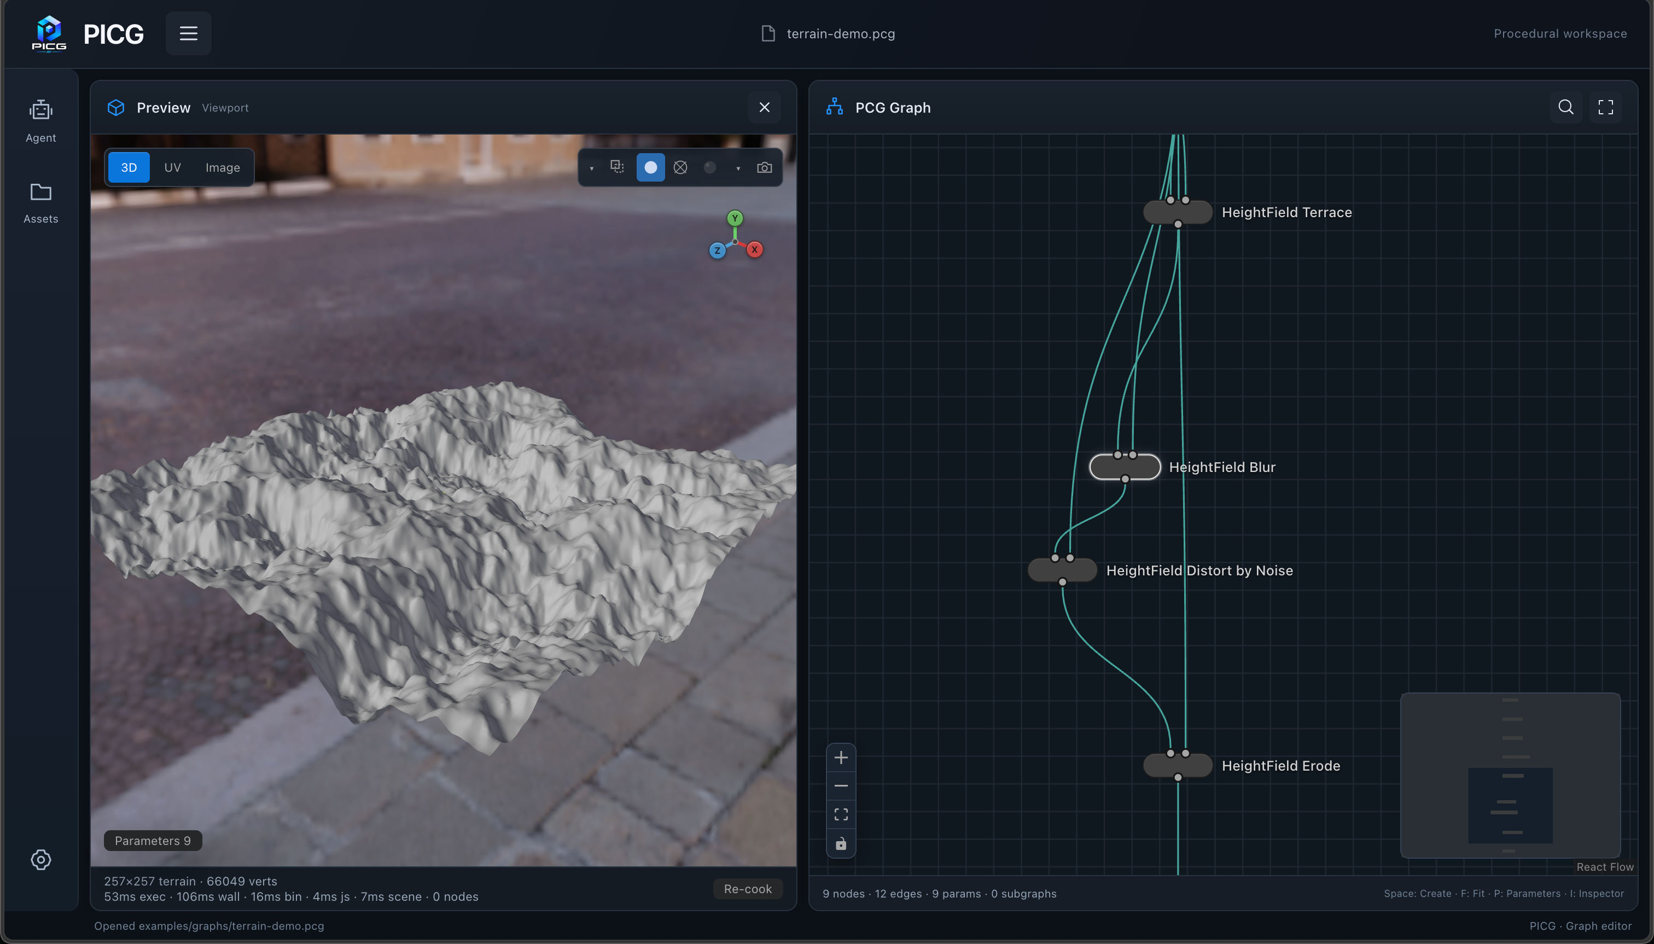Click the HeightField Erode output port
1654x944 pixels.
click(x=1178, y=777)
